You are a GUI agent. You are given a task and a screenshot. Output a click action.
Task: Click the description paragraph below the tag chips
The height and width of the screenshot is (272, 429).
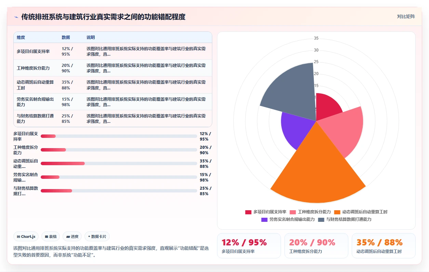click(x=111, y=252)
